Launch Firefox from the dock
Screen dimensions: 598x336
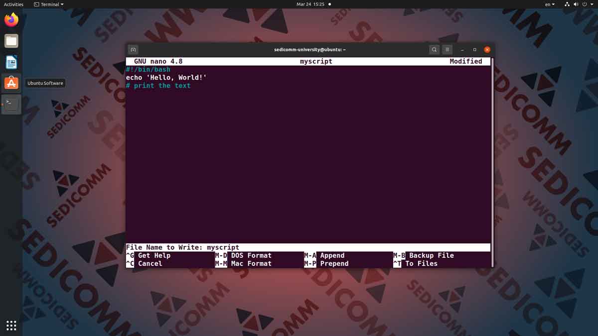11,19
